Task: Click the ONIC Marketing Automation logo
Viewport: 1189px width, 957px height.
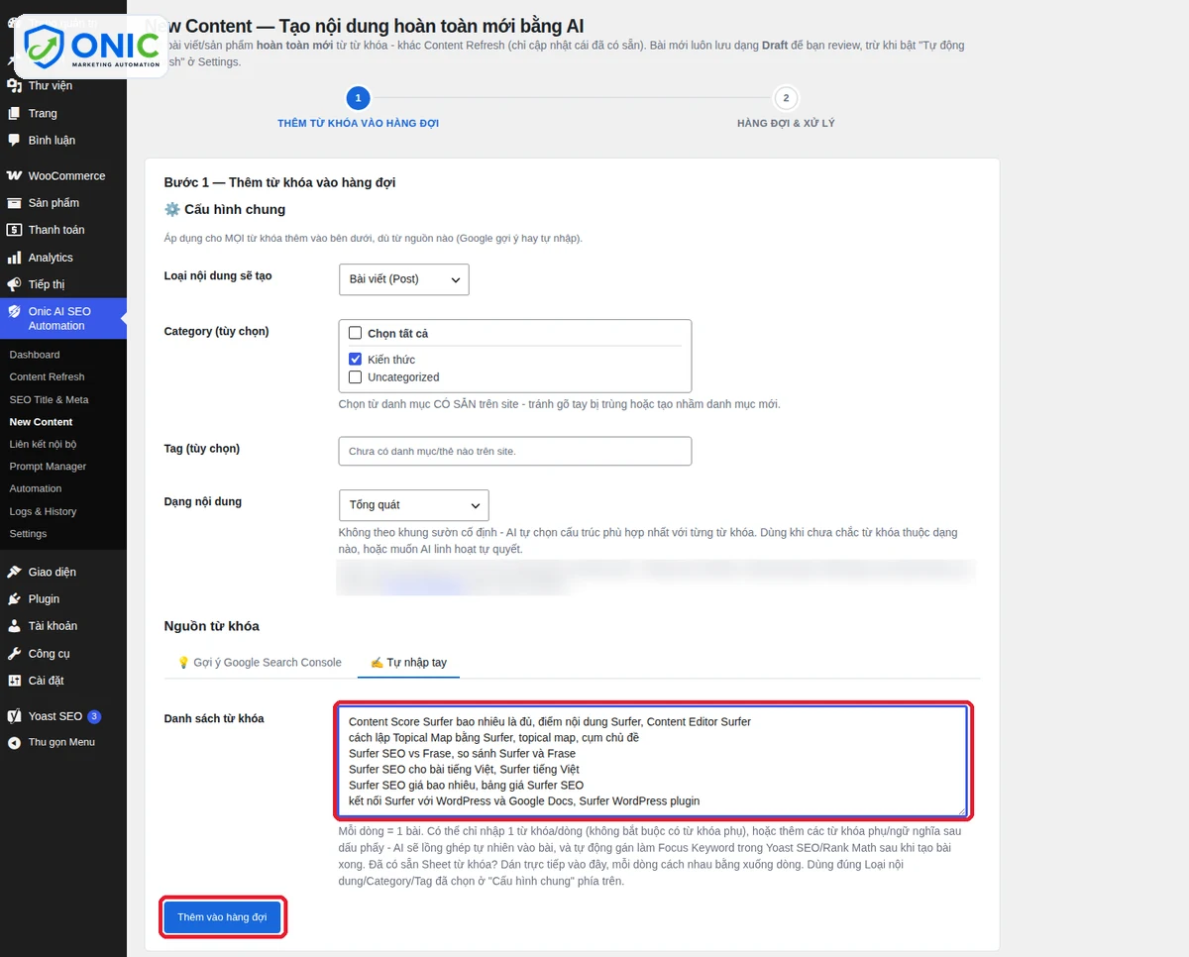Action: click(x=92, y=47)
